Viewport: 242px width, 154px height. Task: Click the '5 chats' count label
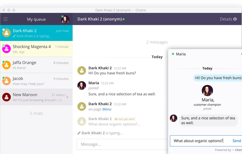[x=36, y=113]
